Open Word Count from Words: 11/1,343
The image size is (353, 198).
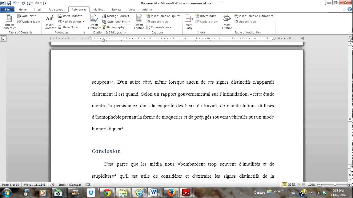click(34, 185)
